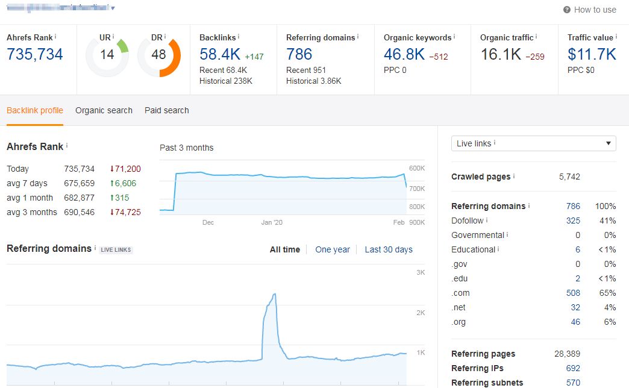Click the avg 3 months 690,546 value
The width and height of the screenshot is (629, 388).
[80, 212]
